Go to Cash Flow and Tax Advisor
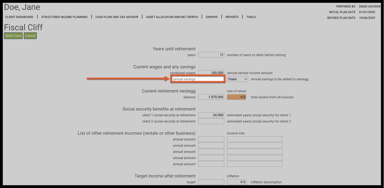384x188 pixels. [x=117, y=17]
